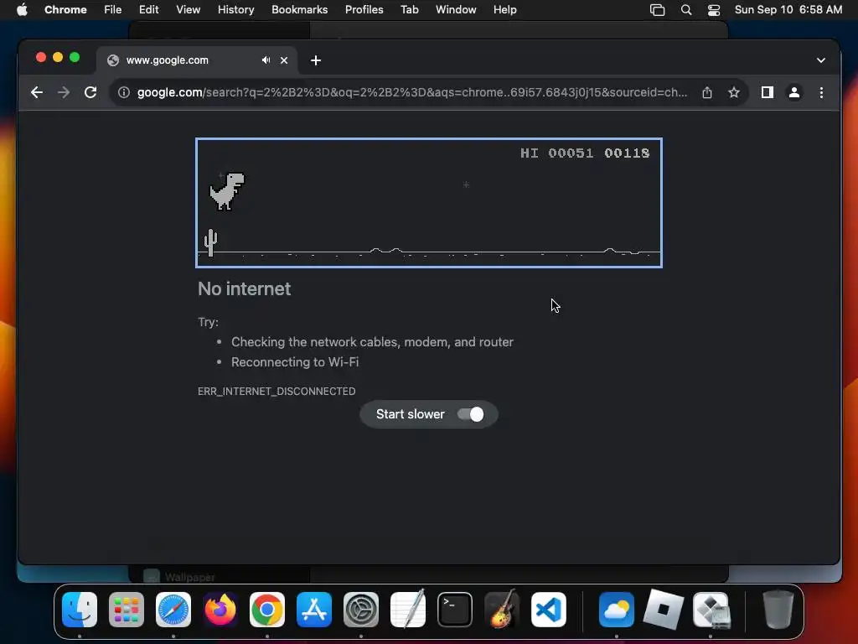Open the Help menu
This screenshot has height=644, width=858.
(504, 10)
